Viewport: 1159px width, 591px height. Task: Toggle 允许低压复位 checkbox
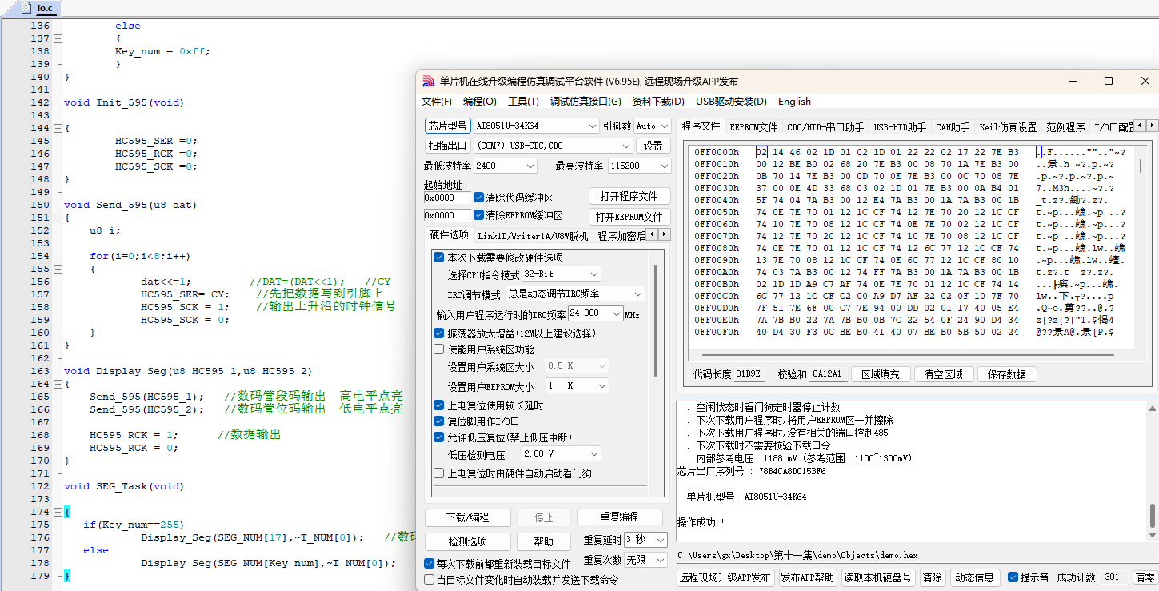(x=438, y=437)
